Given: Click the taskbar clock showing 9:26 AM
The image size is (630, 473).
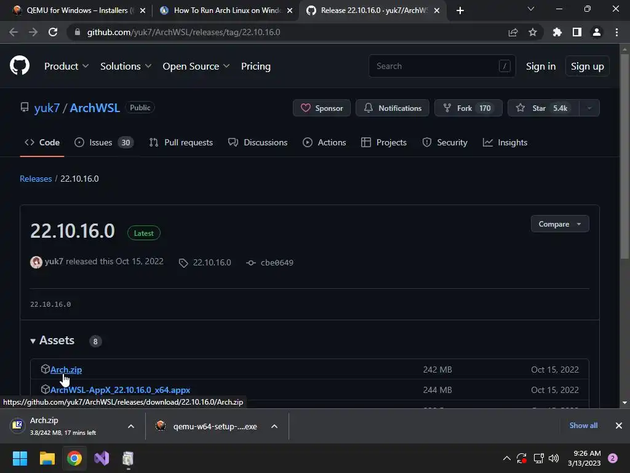Looking at the screenshot, I should (584, 458).
